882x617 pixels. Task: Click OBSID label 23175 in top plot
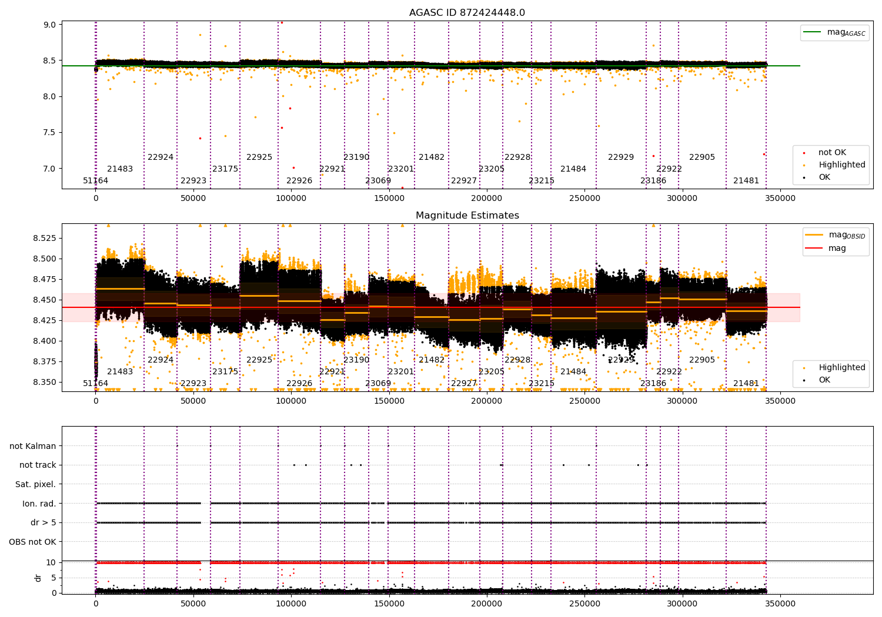pyautogui.click(x=225, y=169)
